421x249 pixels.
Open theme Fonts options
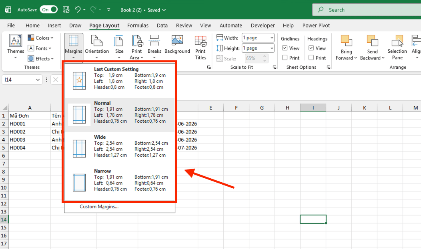[40, 48]
